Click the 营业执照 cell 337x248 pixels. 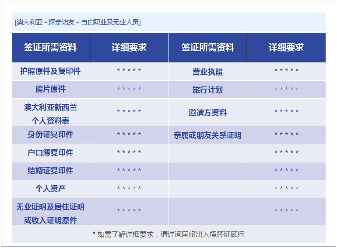(208, 71)
